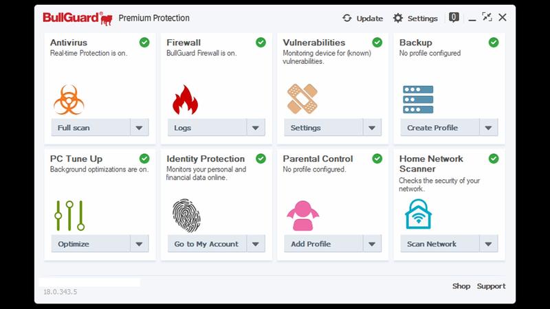Click the Firewall green status checkmark
Image resolution: width=550 pixels, height=309 pixels.
(x=261, y=43)
